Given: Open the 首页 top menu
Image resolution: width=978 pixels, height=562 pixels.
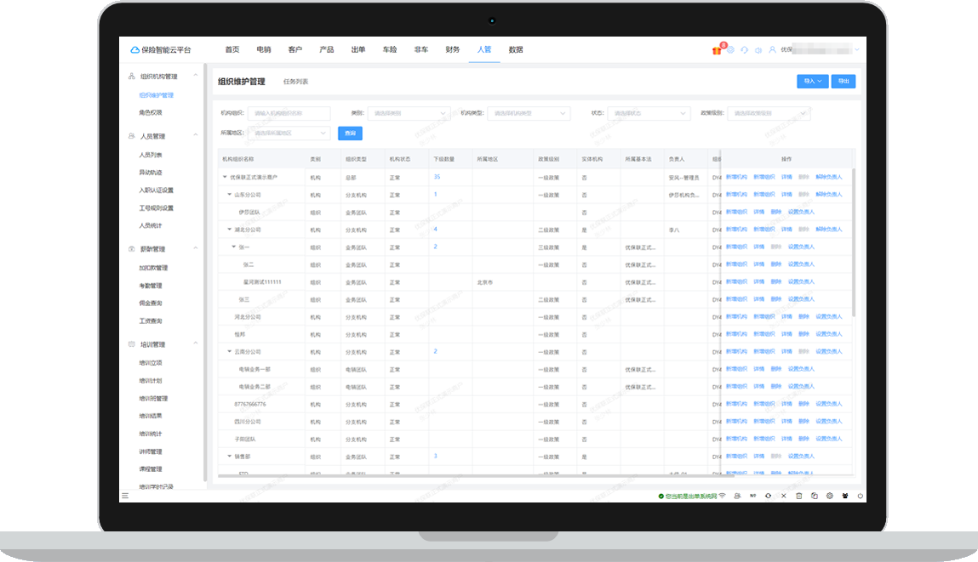Looking at the screenshot, I should [x=232, y=50].
